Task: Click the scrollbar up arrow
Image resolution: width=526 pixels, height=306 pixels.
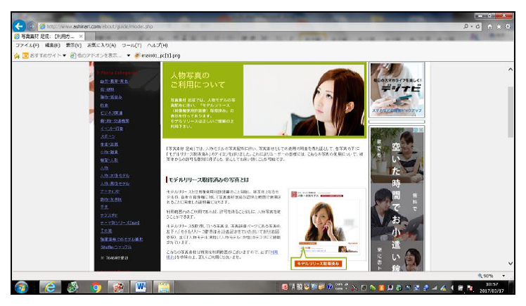Action: coord(511,70)
